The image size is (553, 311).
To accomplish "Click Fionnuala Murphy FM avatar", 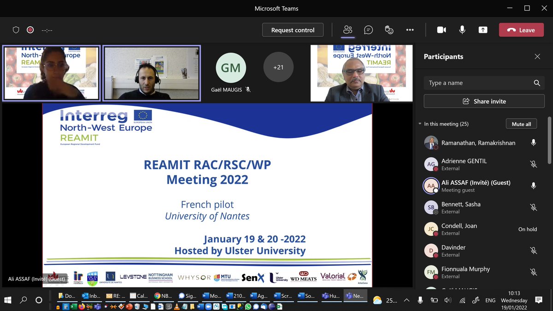I will click(x=431, y=272).
